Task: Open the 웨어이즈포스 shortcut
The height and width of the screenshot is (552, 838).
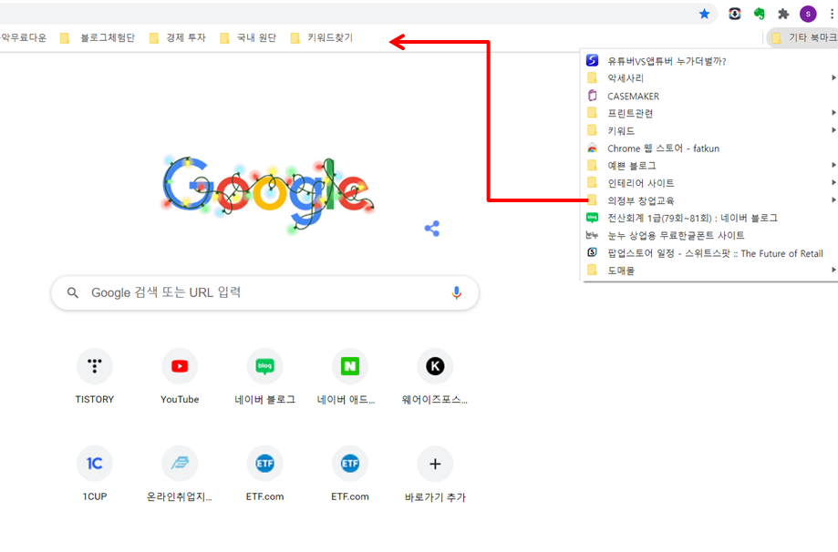Action: pos(435,377)
